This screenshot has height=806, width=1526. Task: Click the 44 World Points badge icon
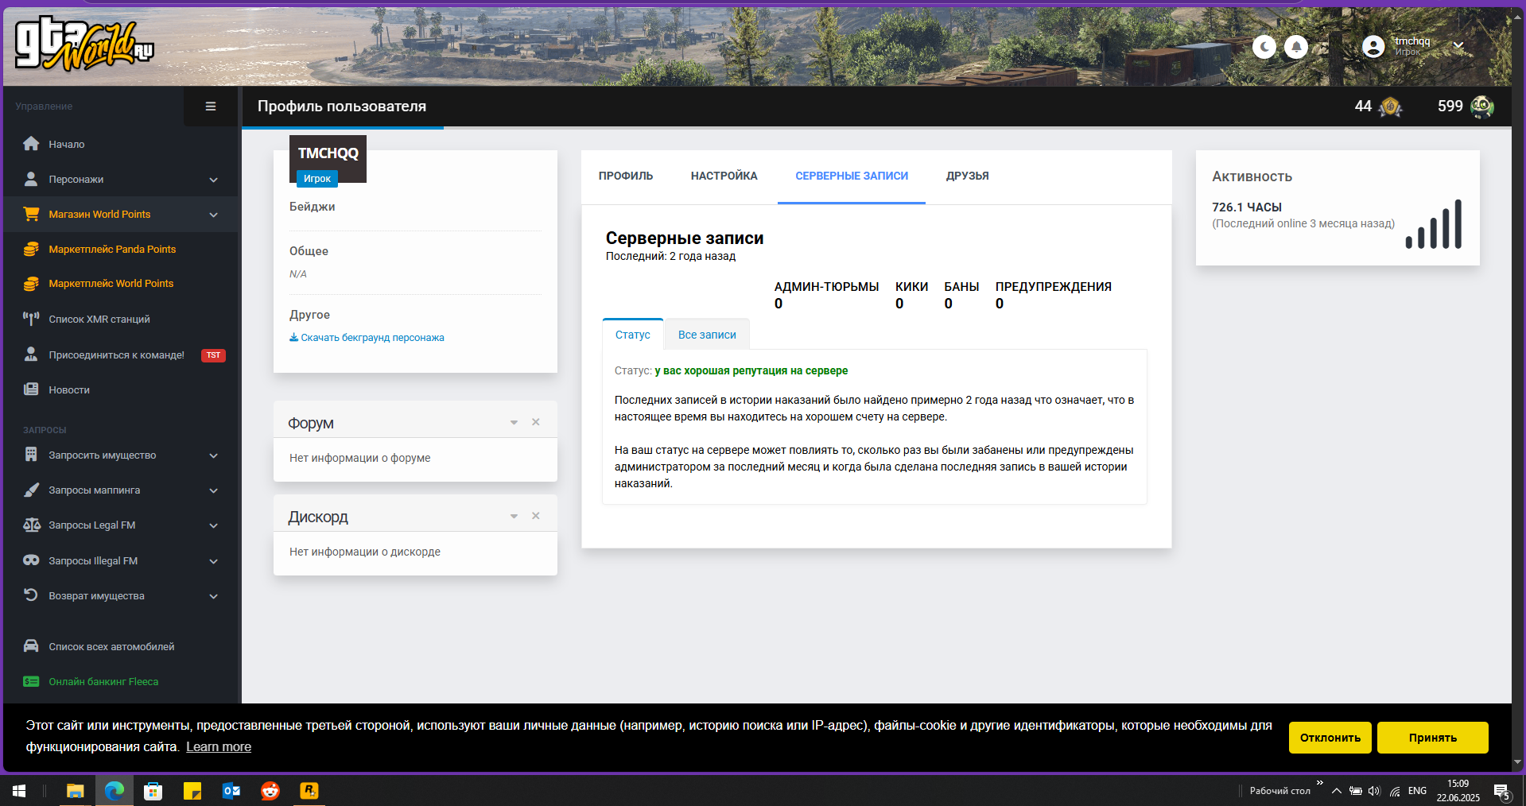1390,107
